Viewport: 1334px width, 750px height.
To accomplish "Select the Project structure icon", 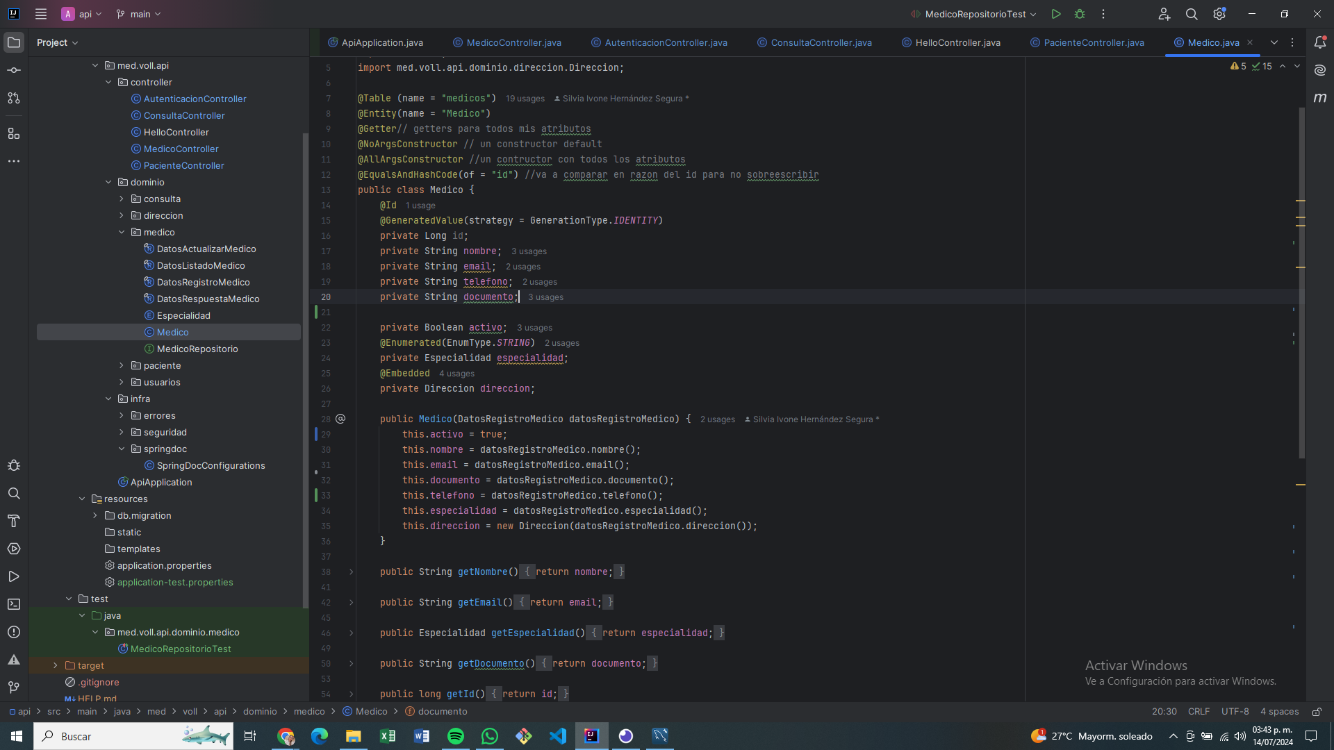I will pos(13,134).
